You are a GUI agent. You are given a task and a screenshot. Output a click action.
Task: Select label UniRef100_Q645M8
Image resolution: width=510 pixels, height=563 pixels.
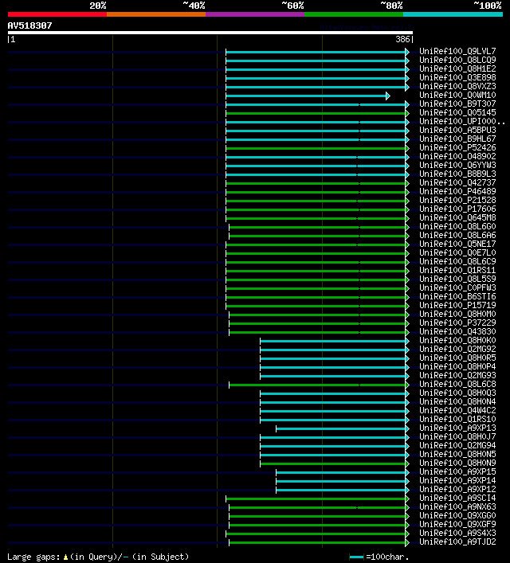457,217
